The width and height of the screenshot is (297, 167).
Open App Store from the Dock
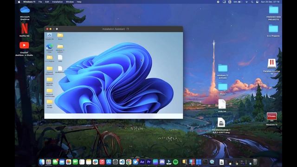coord(109,162)
